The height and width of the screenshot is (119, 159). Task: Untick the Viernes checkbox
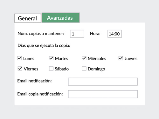coord(20,69)
